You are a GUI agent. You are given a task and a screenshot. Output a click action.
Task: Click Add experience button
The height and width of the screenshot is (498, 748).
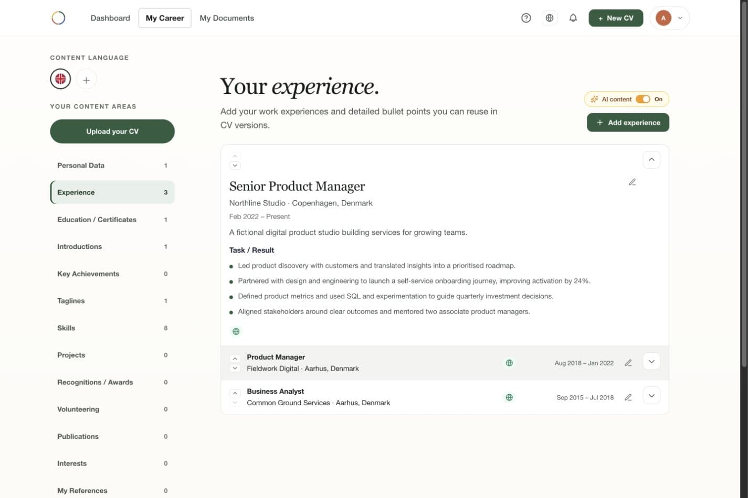click(628, 123)
